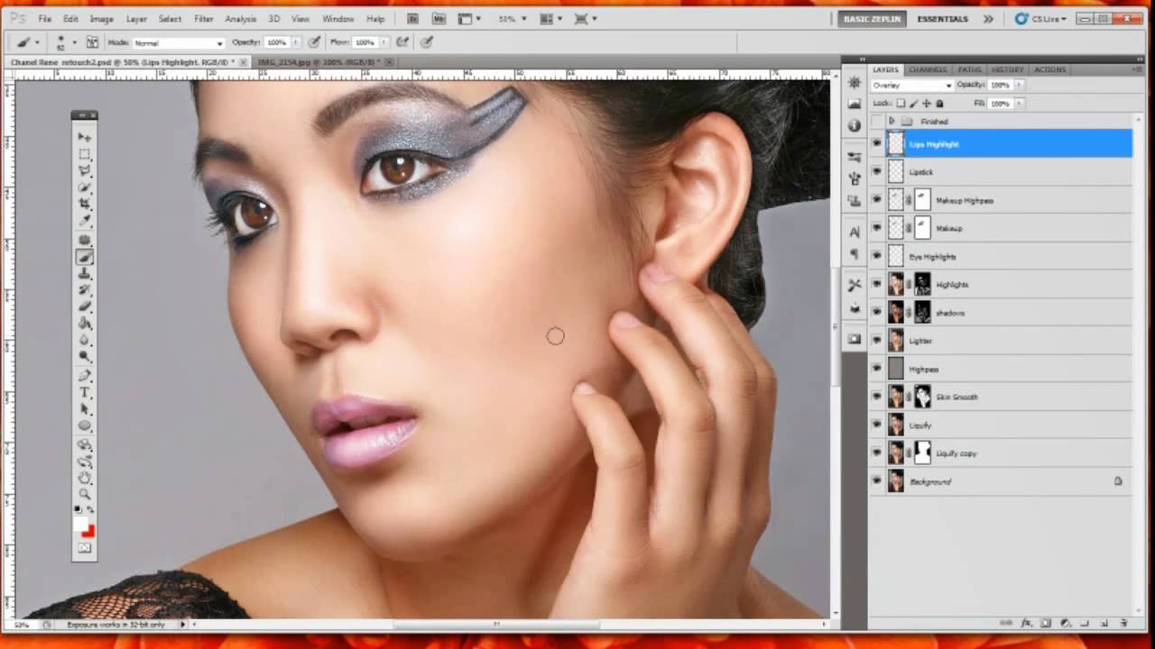Screen dimensions: 1155x649
Task: Launch Bridge from the application bar
Action: [412, 18]
